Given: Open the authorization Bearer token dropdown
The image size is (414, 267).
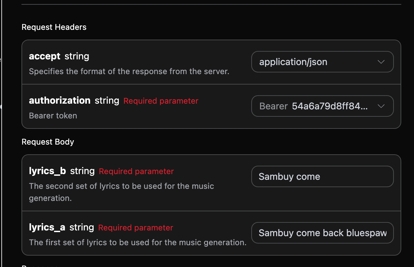Looking at the screenshot, I should (x=322, y=106).
